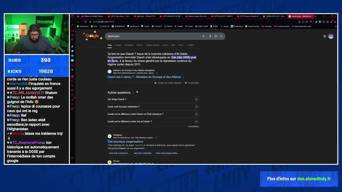
Task: Open the Gmail bookmark
Action: [189, 26]
